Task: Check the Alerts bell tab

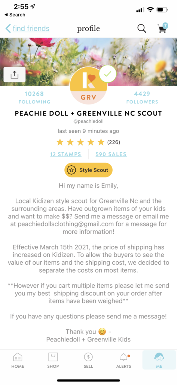Action: [x=124, y=361]
